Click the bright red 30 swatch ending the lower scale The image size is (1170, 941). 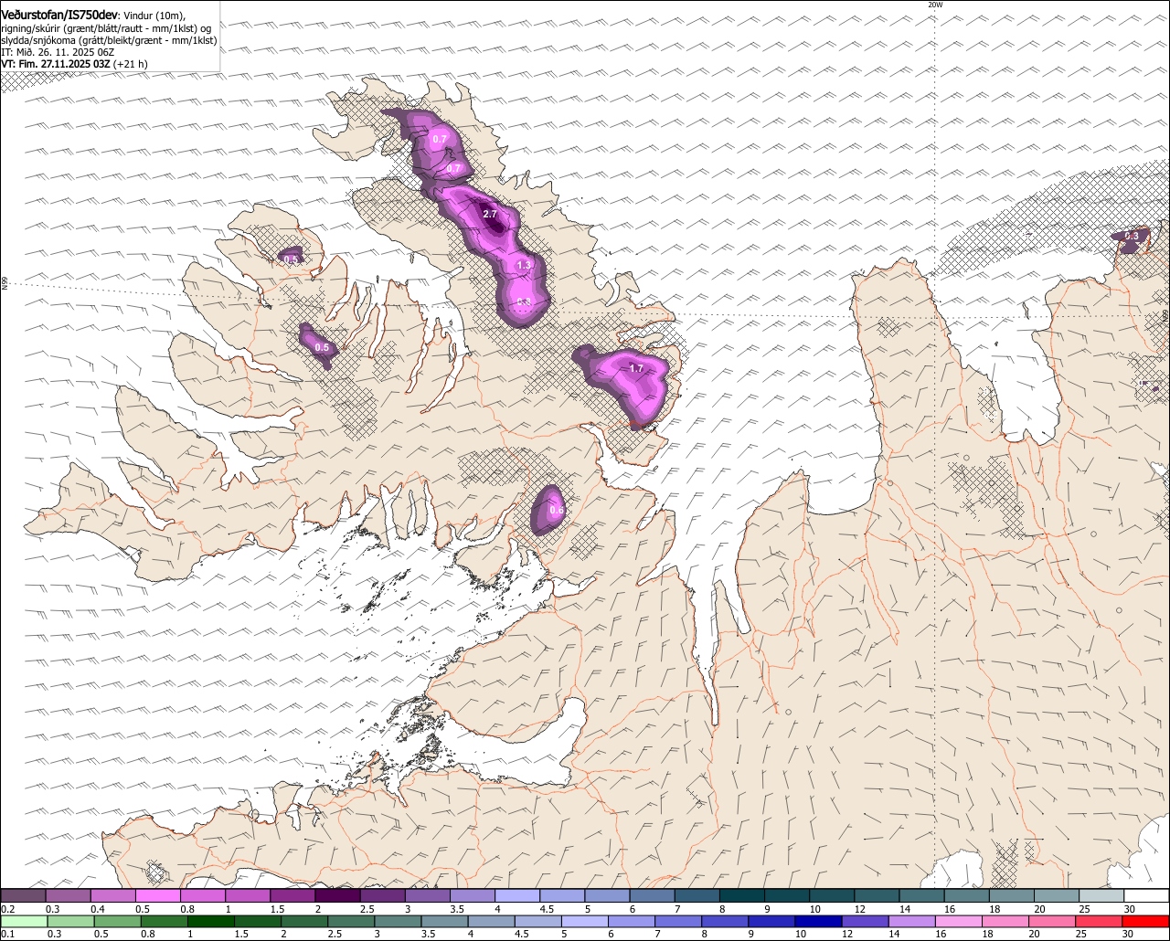tap(1146, 922)
